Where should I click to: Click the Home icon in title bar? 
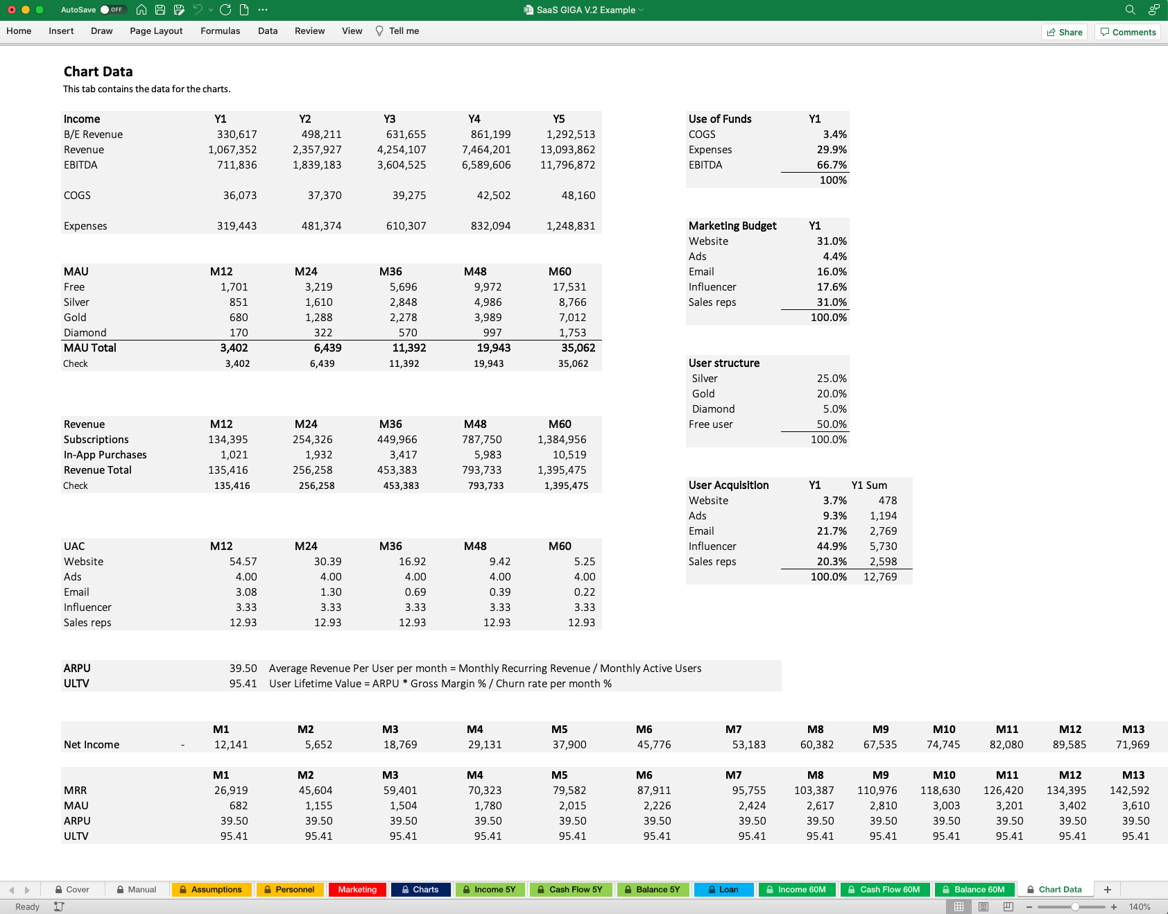pos(141,10)
